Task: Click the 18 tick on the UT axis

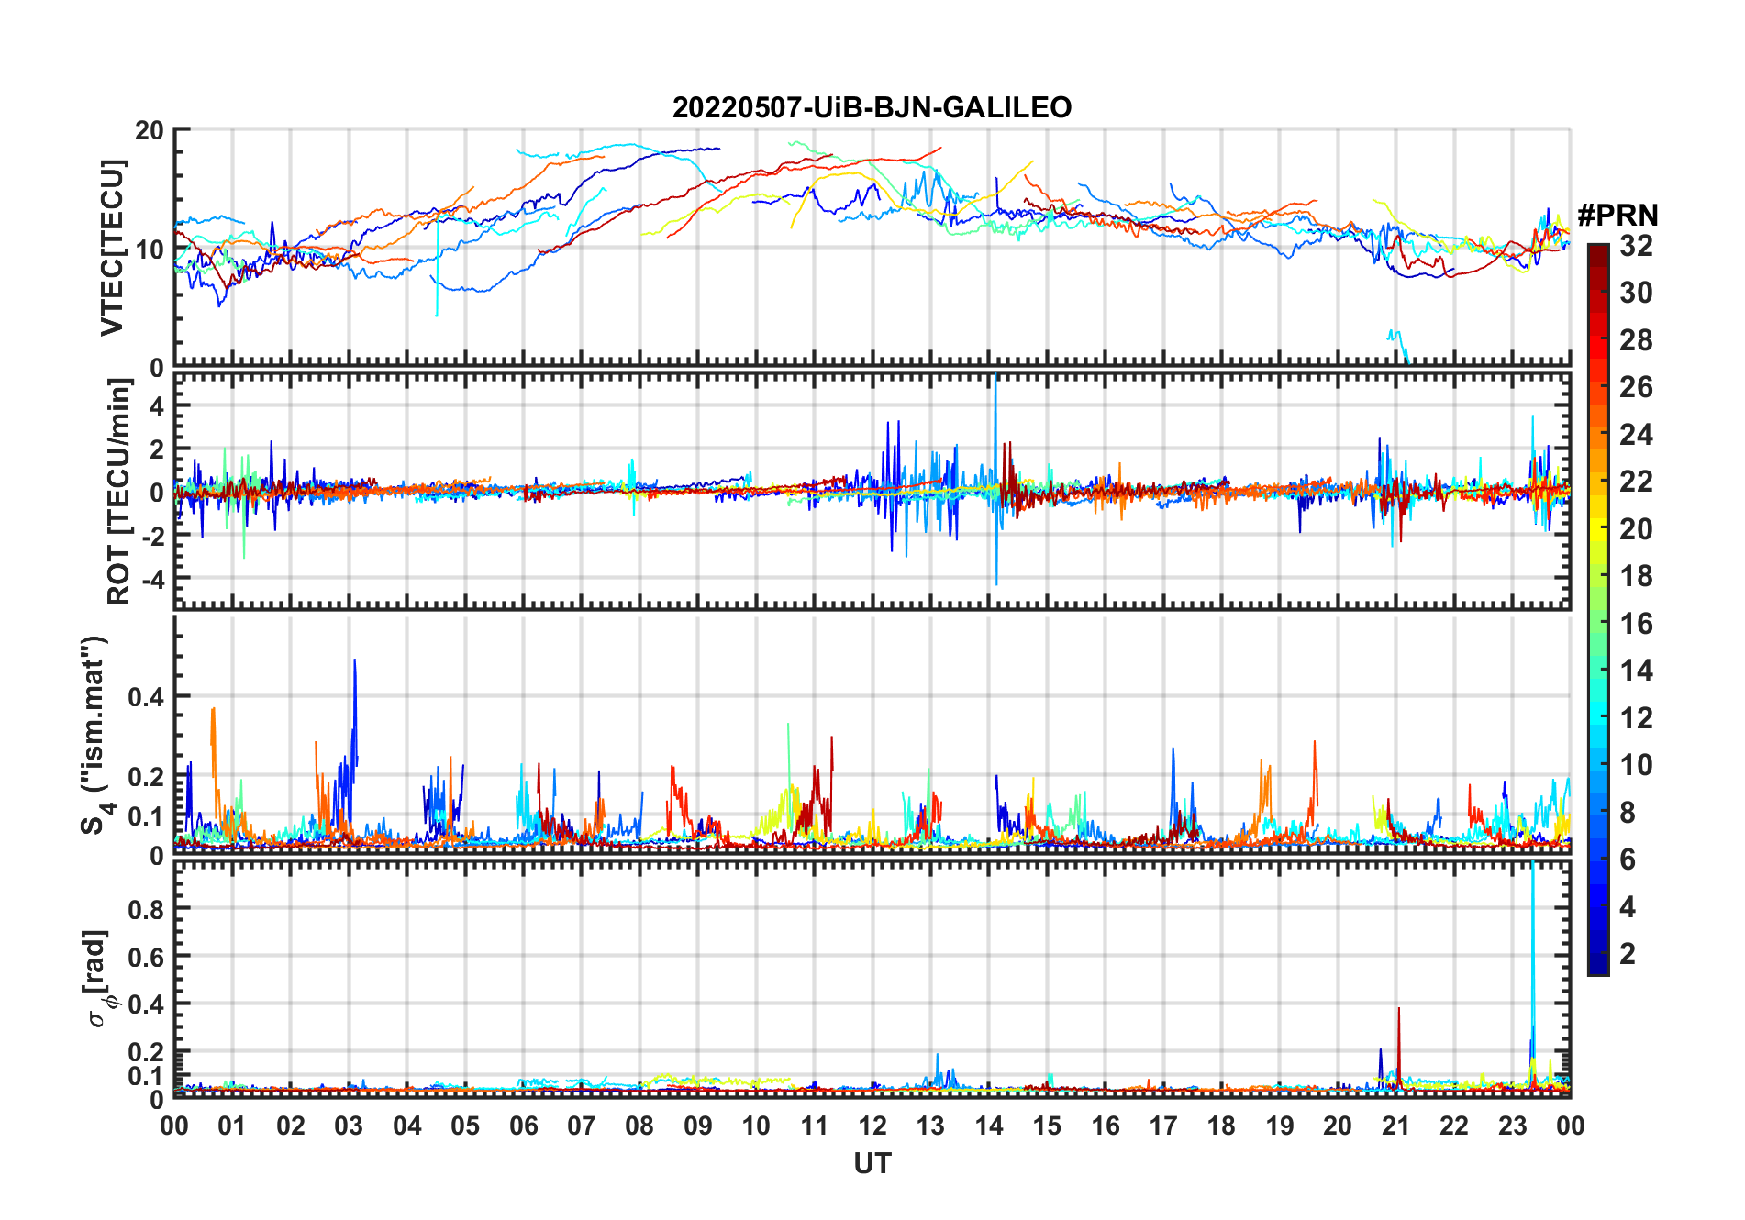Action: pos(1221,1126)
